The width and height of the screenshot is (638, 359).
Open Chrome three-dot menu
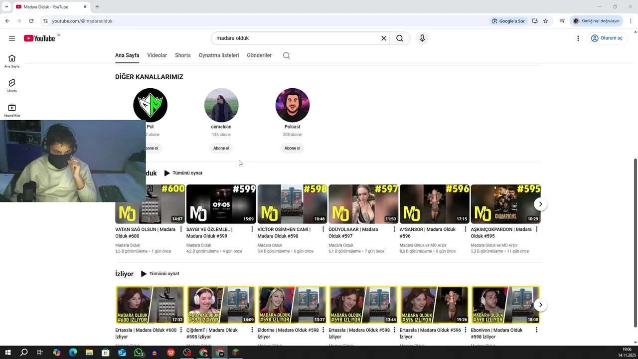click(631, 21)
